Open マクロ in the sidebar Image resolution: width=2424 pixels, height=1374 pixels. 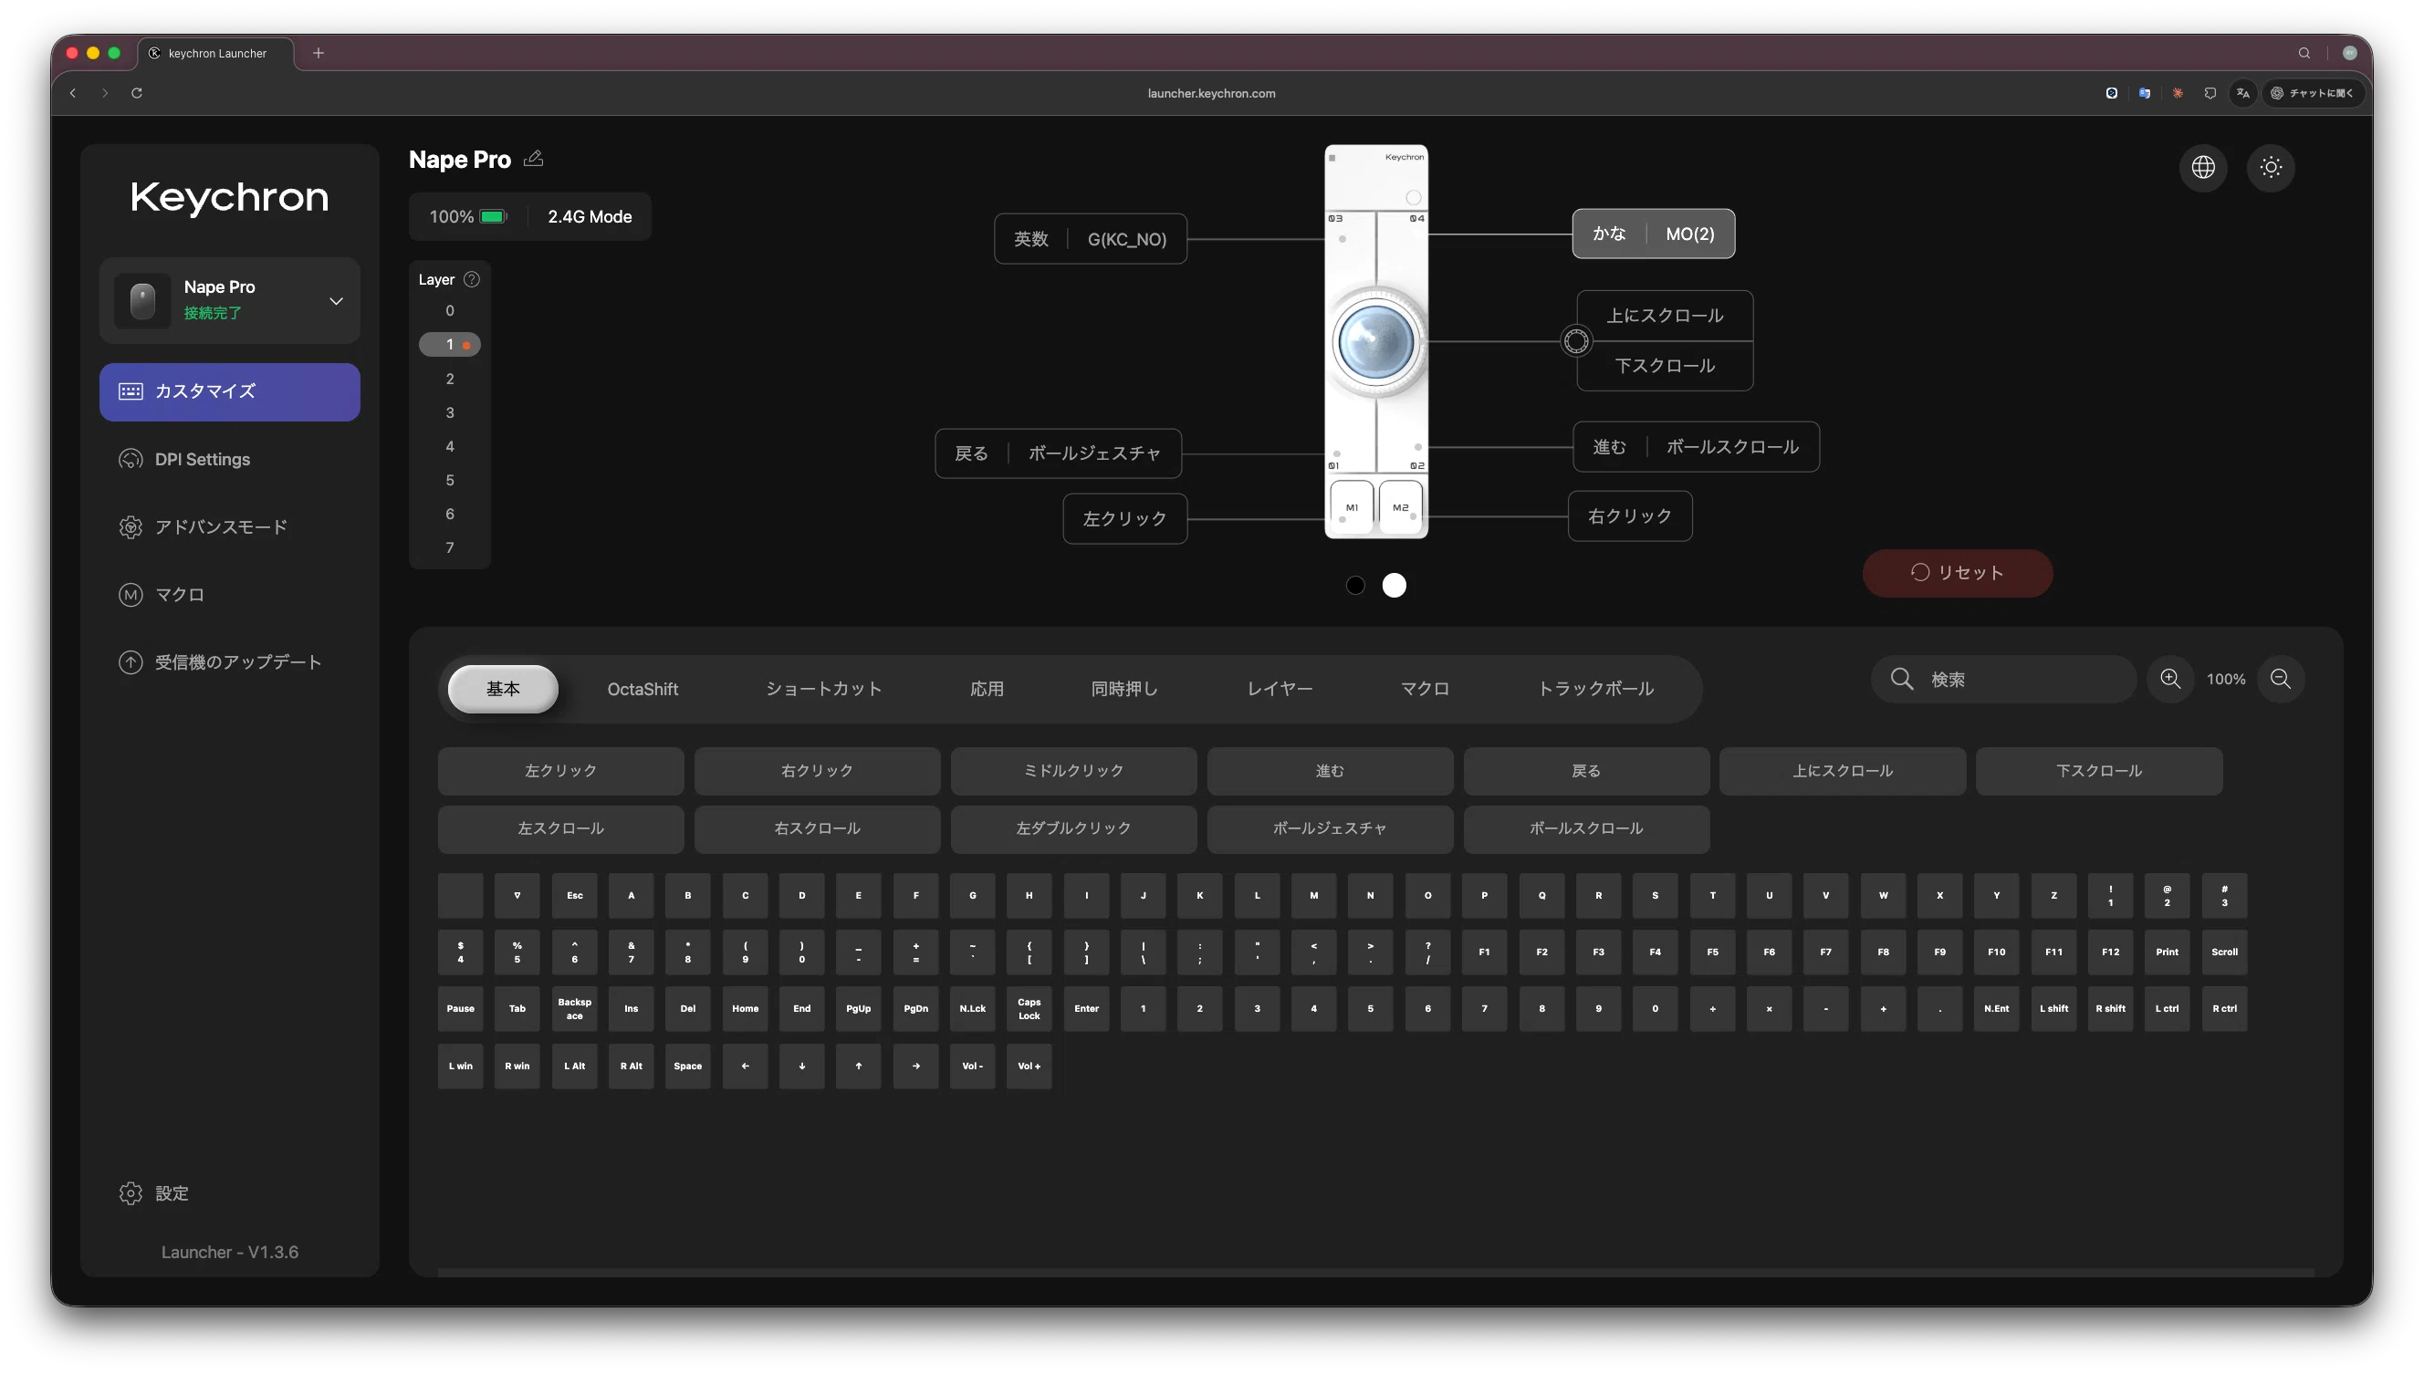(x=229, y=595)
